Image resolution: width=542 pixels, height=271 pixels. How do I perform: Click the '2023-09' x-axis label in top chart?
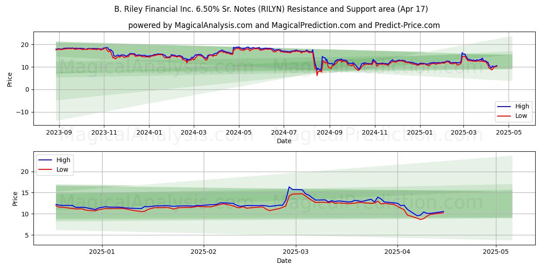pos(59,132)
